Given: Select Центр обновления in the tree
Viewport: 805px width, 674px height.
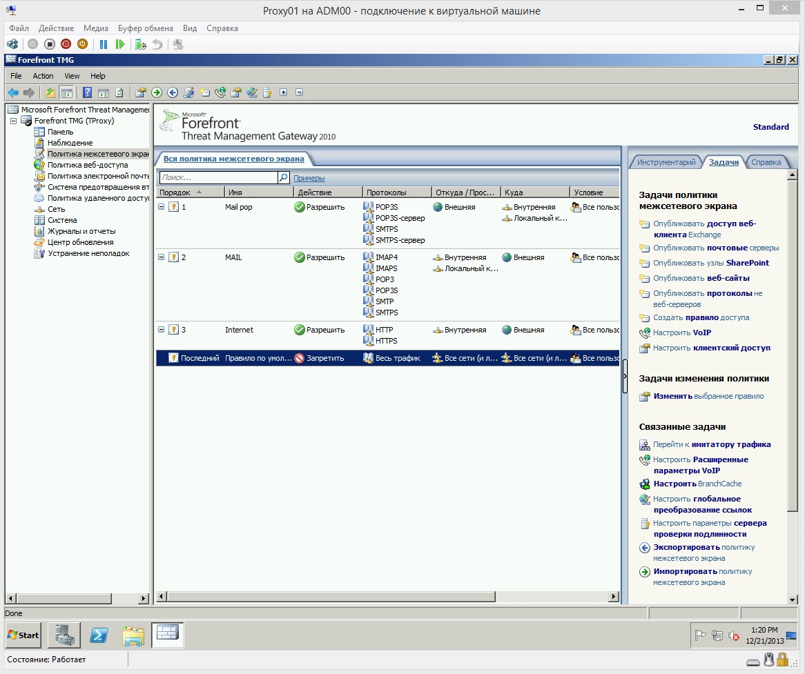Looking at the screenshot, I should point(81,242).
